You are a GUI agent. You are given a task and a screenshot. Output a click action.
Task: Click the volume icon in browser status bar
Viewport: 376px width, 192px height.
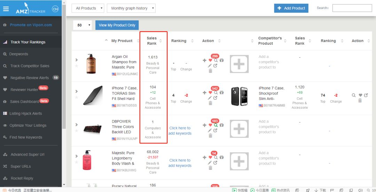[x=360, y=190]
